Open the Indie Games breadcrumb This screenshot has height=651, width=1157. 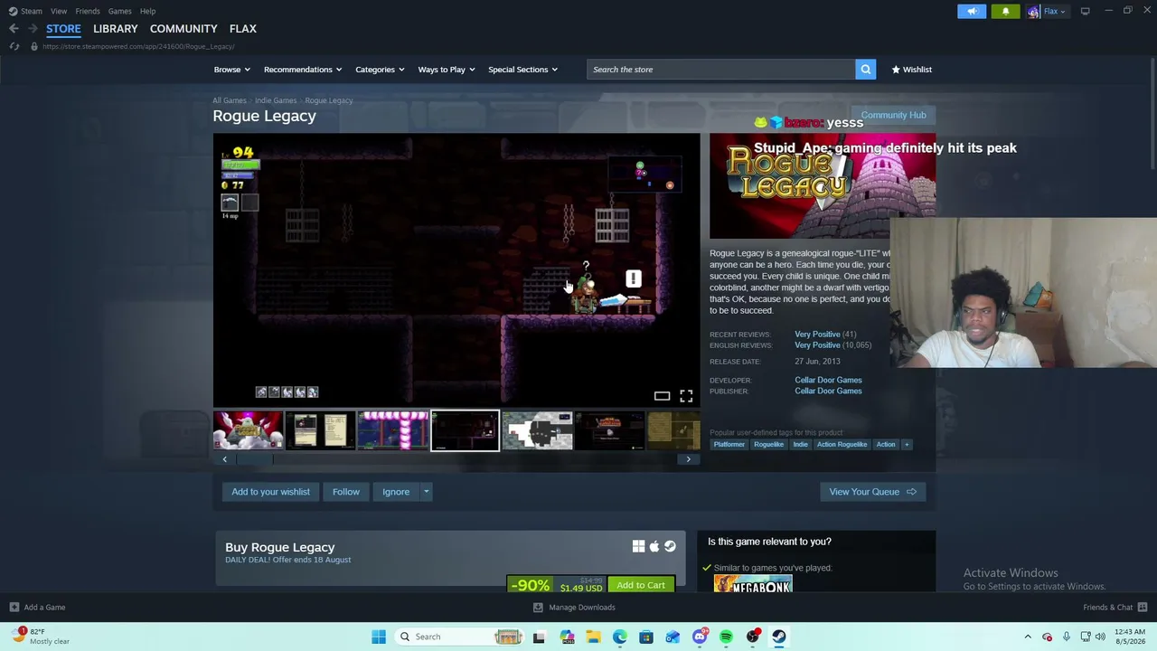[276, 100]
